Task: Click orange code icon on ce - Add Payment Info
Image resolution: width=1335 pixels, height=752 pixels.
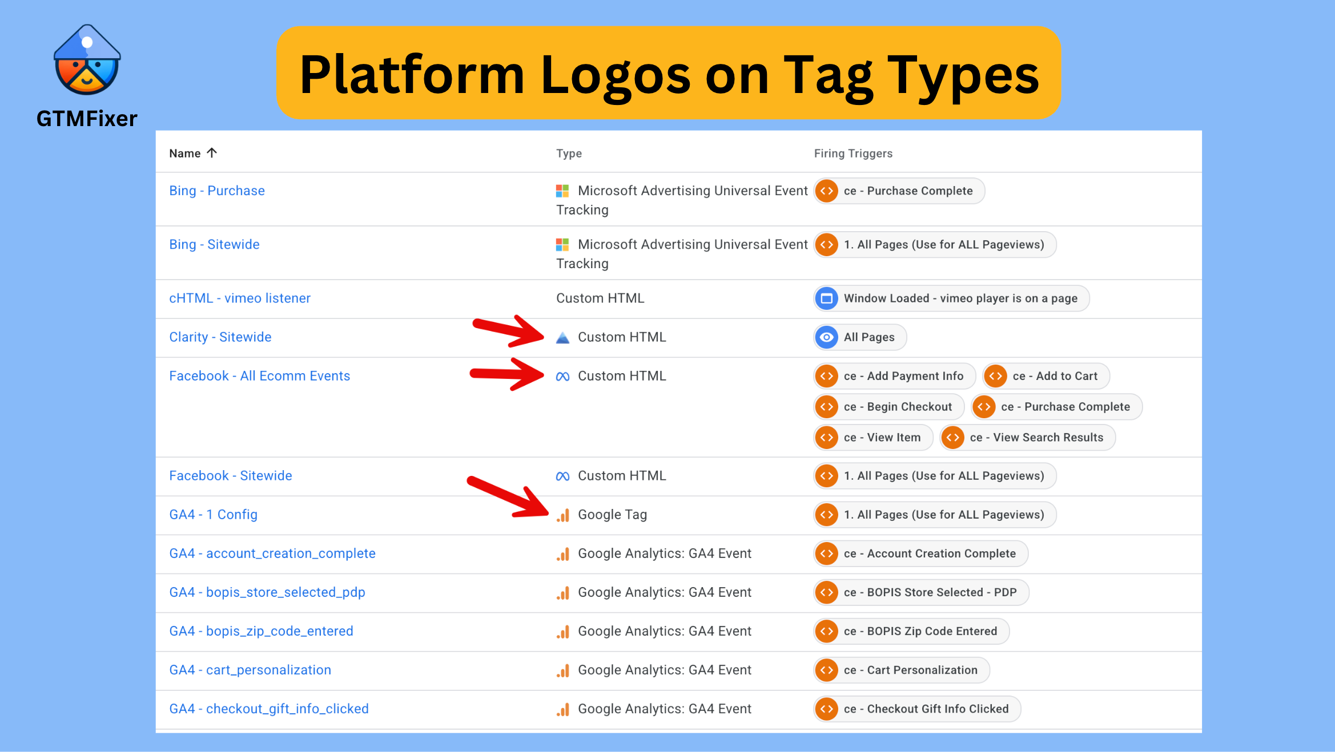Action: click(826, 376)
